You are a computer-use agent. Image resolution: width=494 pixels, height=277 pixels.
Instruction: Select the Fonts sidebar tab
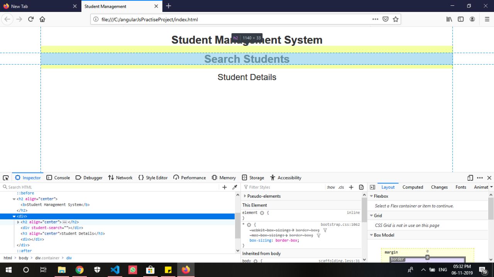point(461,187)
